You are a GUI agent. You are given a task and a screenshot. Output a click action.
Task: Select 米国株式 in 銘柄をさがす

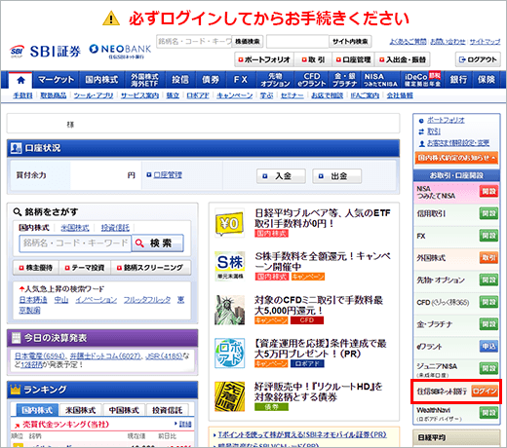(x=75, y=228)
